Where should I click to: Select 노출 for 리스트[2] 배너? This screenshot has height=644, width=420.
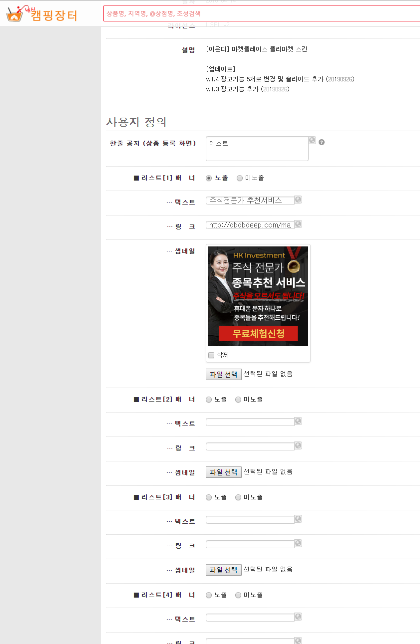(209, 400)
